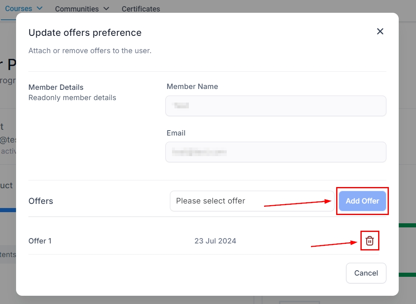Viewport: 416px width, 304px height.
Task: Click the chevron beside Courses
Action: [x=40, y=8]
